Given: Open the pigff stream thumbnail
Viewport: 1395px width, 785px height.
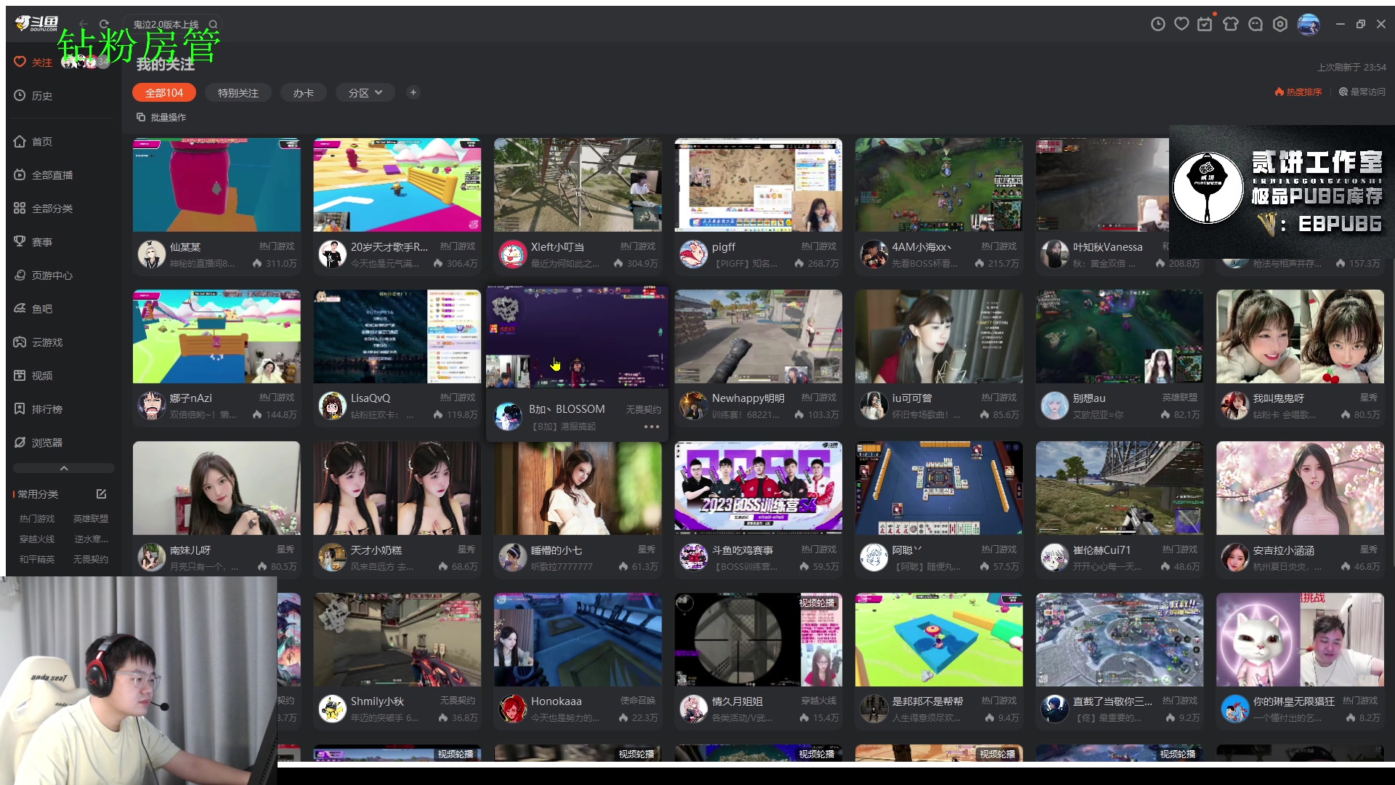Looking at the screenshot, I should point(758,185).
